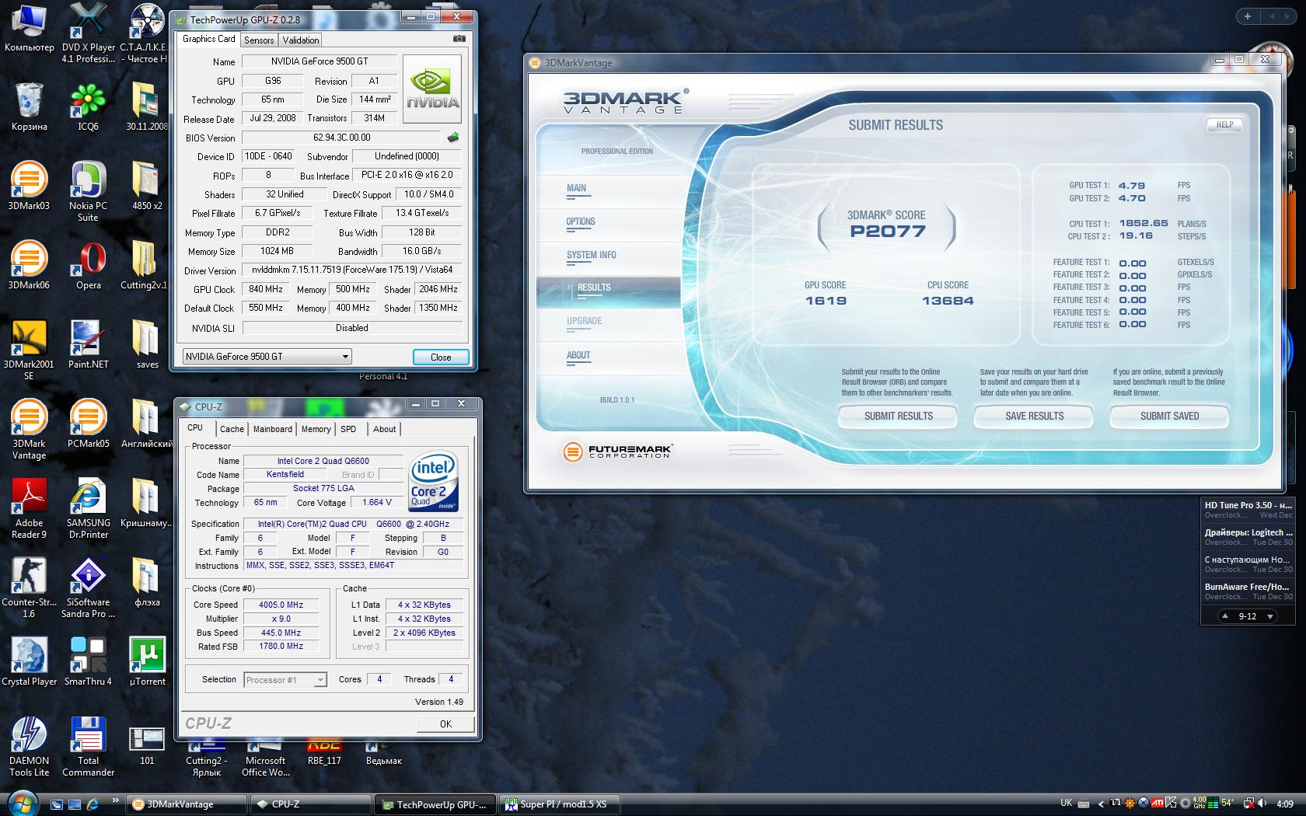Open SYSTEM INFO in 3DMark Vantage

592,255
